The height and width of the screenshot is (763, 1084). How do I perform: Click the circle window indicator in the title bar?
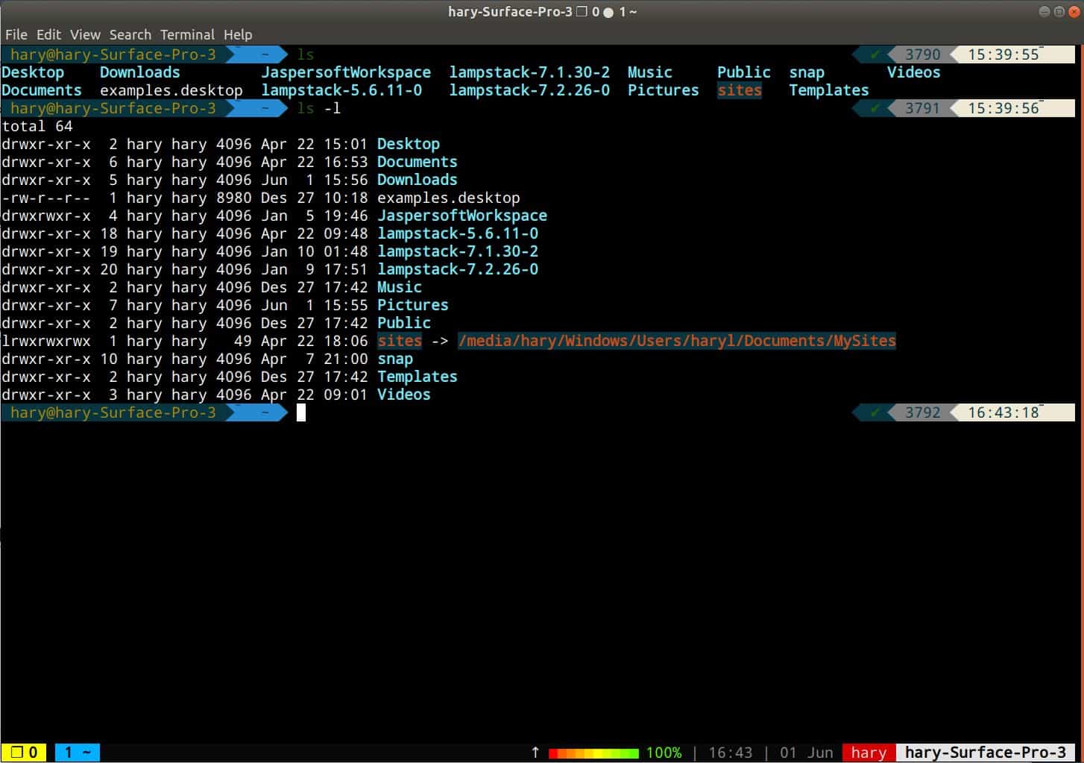click(x=608, y=11)
